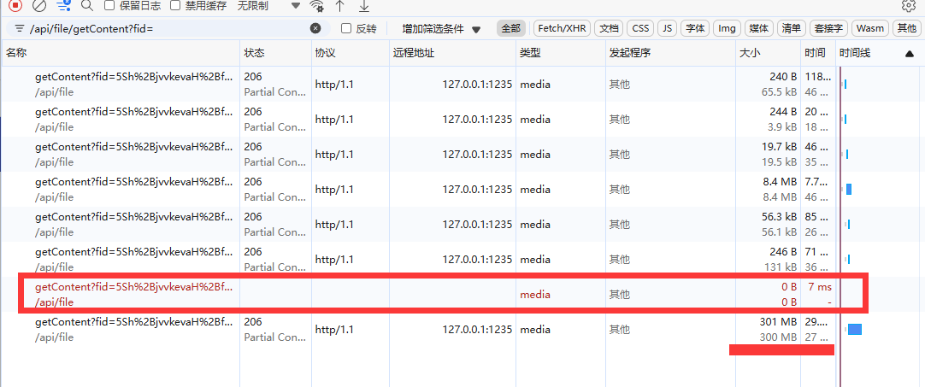Image resolution: width=925 pixels, height=387 pixels.
Task: Check the 反转 filter checkbox
Action: point(346,28)
